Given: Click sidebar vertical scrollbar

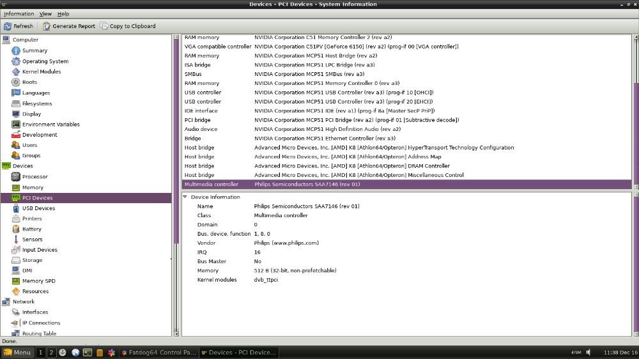Looking at the screenshot, I should point(176,185).
